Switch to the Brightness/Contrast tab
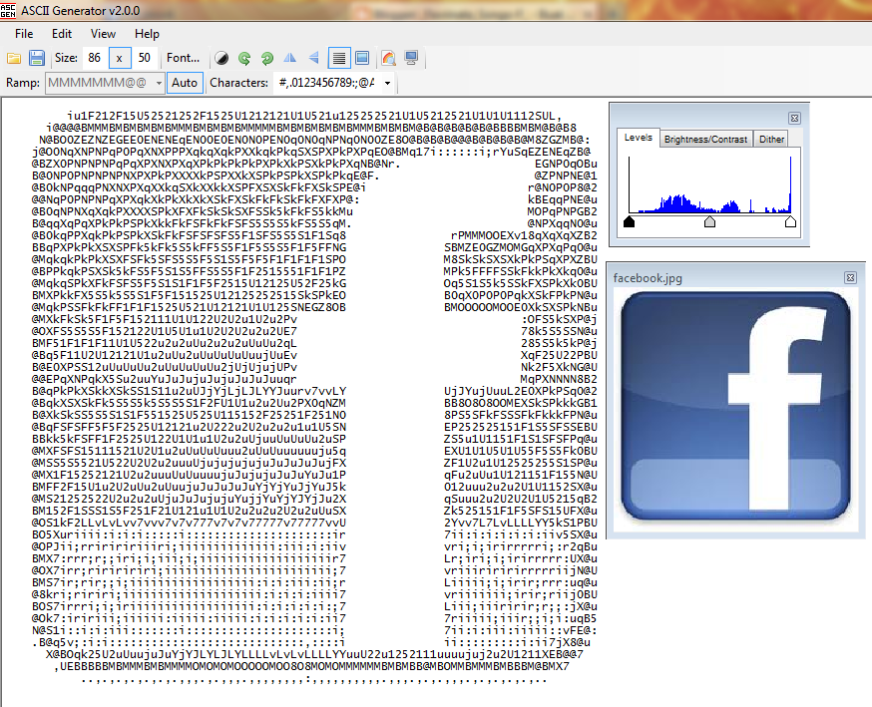This screenshot has width=872, height=707. pyautogui.click(x=705, y=139)
